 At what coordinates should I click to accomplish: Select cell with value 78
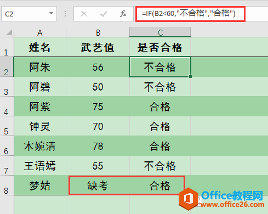[x=98, y=146]
